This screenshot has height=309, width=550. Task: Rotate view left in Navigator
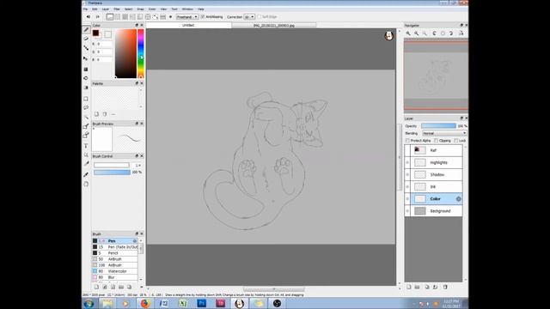(435, 33)
